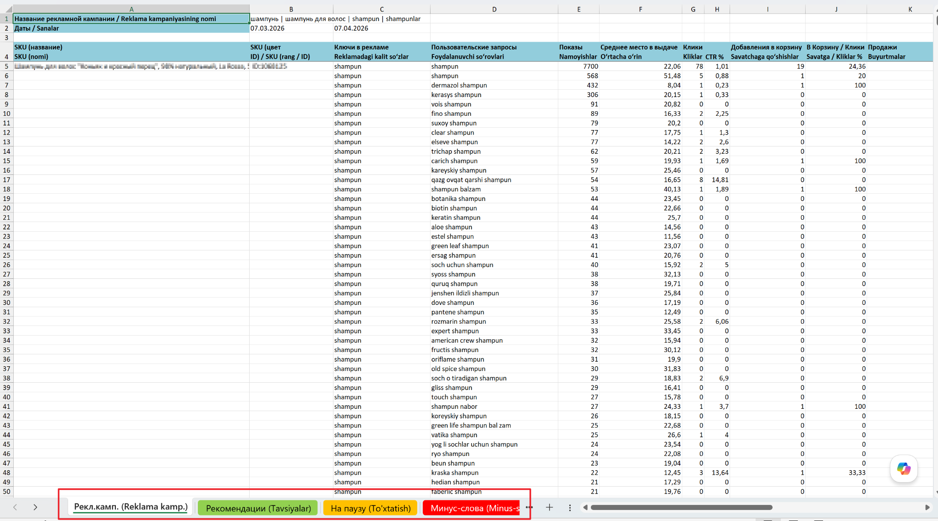Select column A header

(x=131, y=9)
